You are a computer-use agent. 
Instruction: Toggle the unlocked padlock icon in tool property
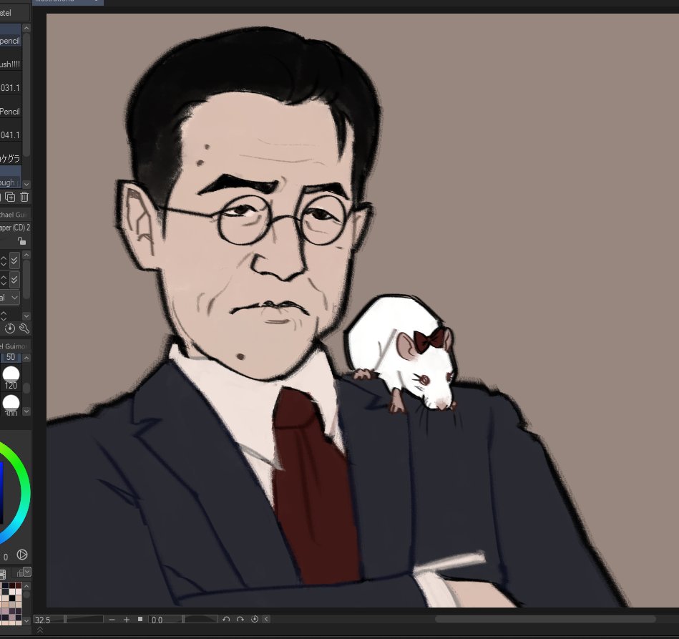click(21, 240)
